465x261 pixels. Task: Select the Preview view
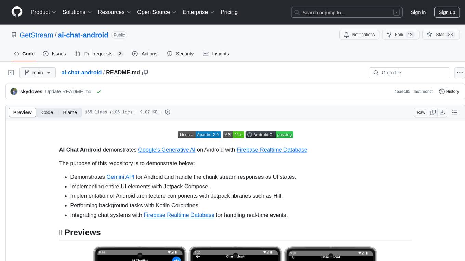[23, 112]
